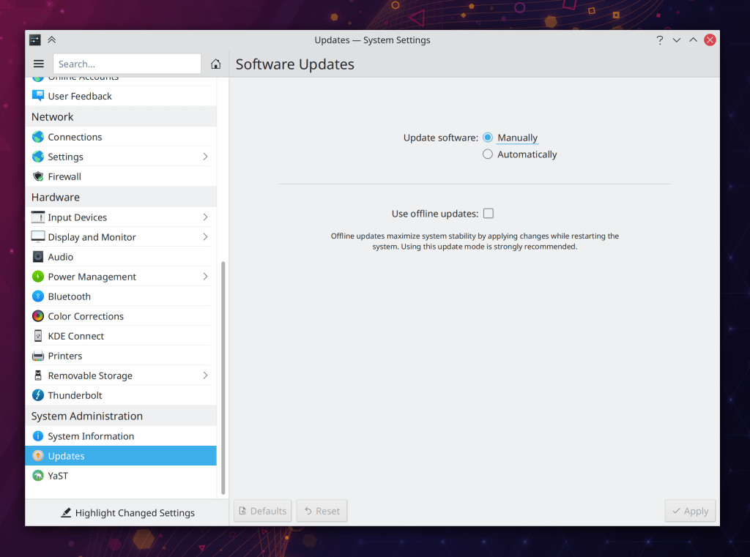Open Bluetooth settings from the sidebar

pos(70,296)
